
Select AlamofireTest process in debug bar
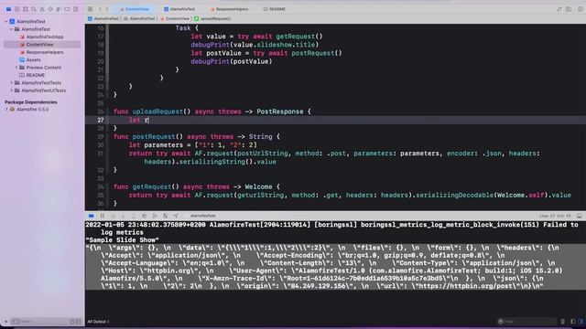tap(203, 216)
